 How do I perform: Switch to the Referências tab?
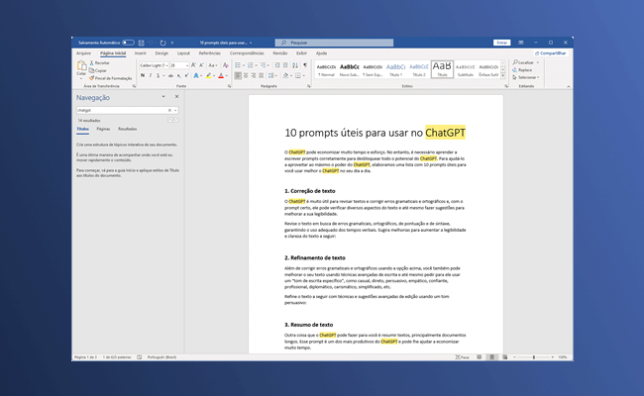(210, 53)
